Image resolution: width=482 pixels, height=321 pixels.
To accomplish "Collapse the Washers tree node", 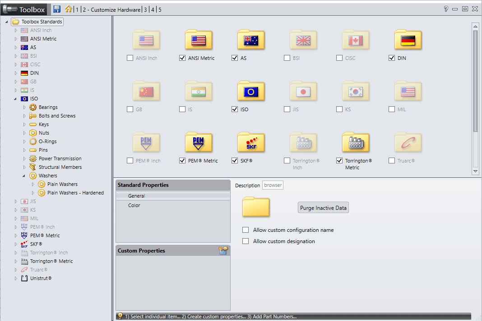I will click(25, 176).
